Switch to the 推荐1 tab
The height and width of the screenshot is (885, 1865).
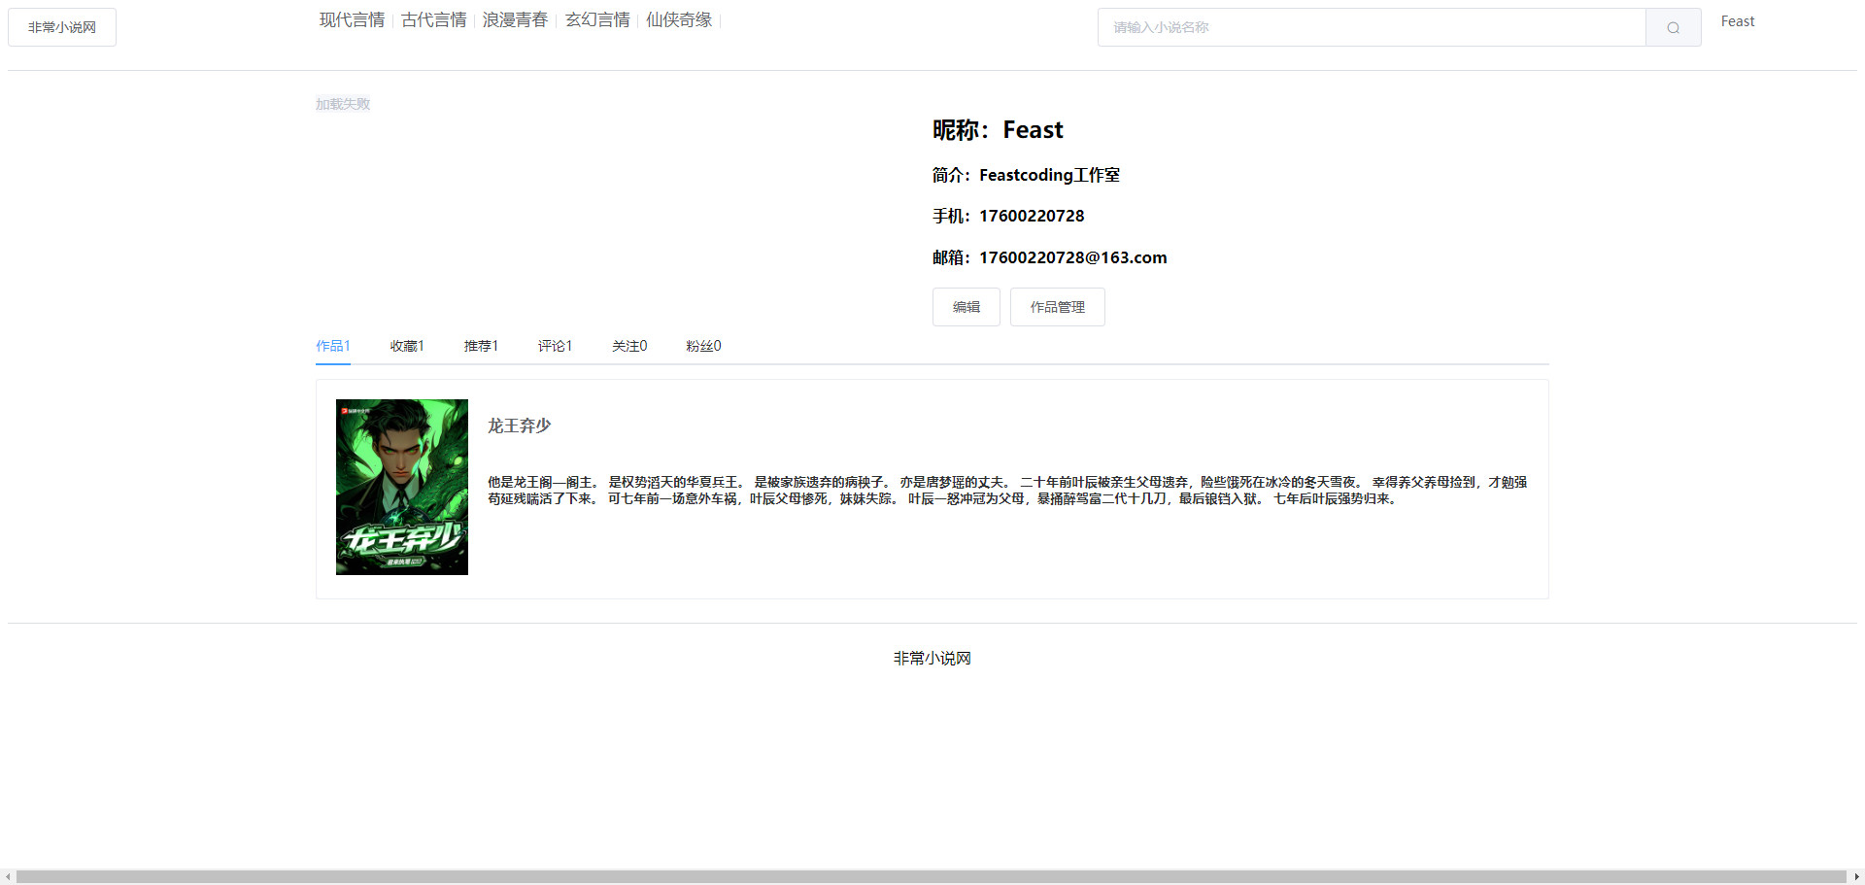pos(481,346)
